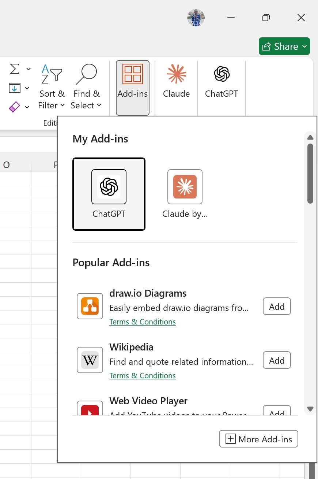Launch Claude from the ribbon

(x=176, y=81)
